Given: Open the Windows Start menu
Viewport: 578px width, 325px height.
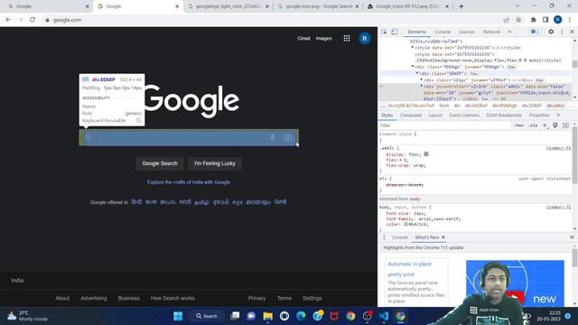Looking at the screenshot, I should [178, 316].
